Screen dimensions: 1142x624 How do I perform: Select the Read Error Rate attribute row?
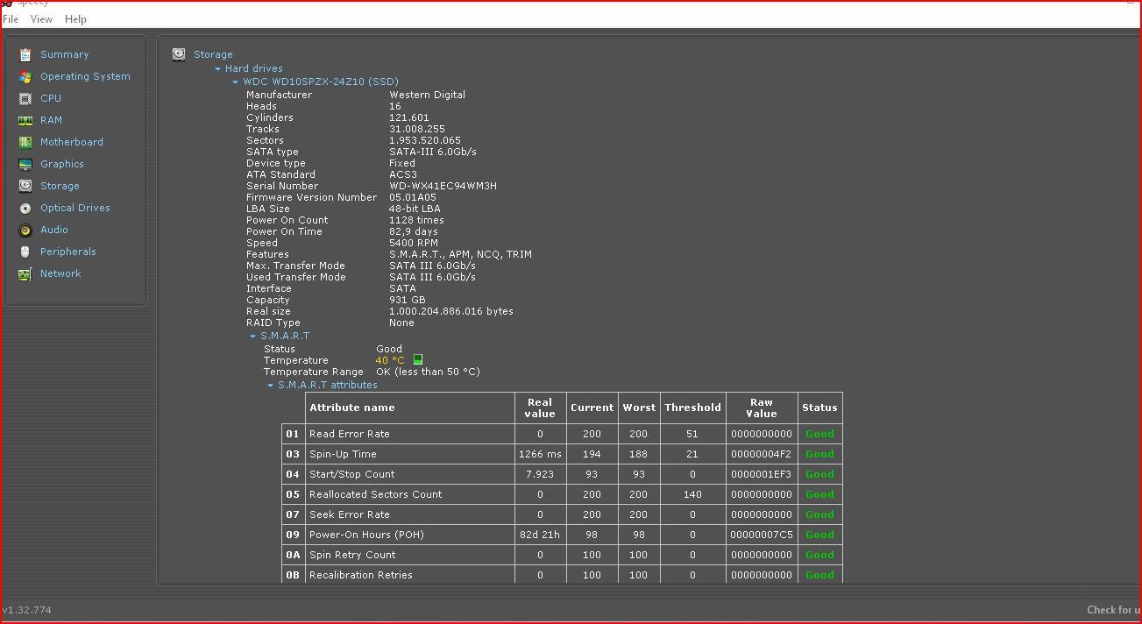[562, 434]
